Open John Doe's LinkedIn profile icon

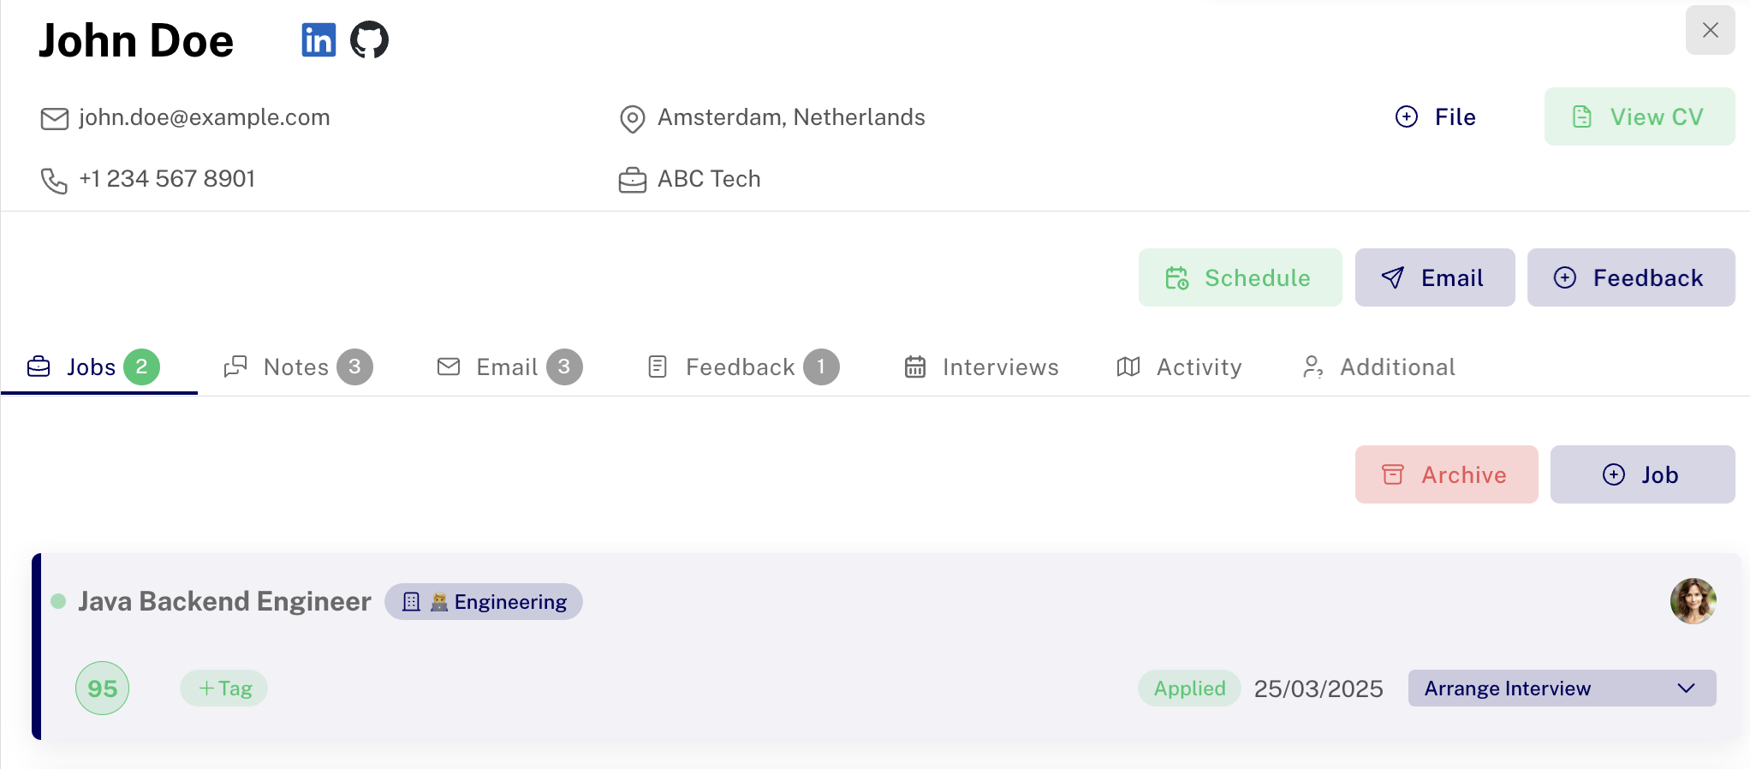pos(318,40)
